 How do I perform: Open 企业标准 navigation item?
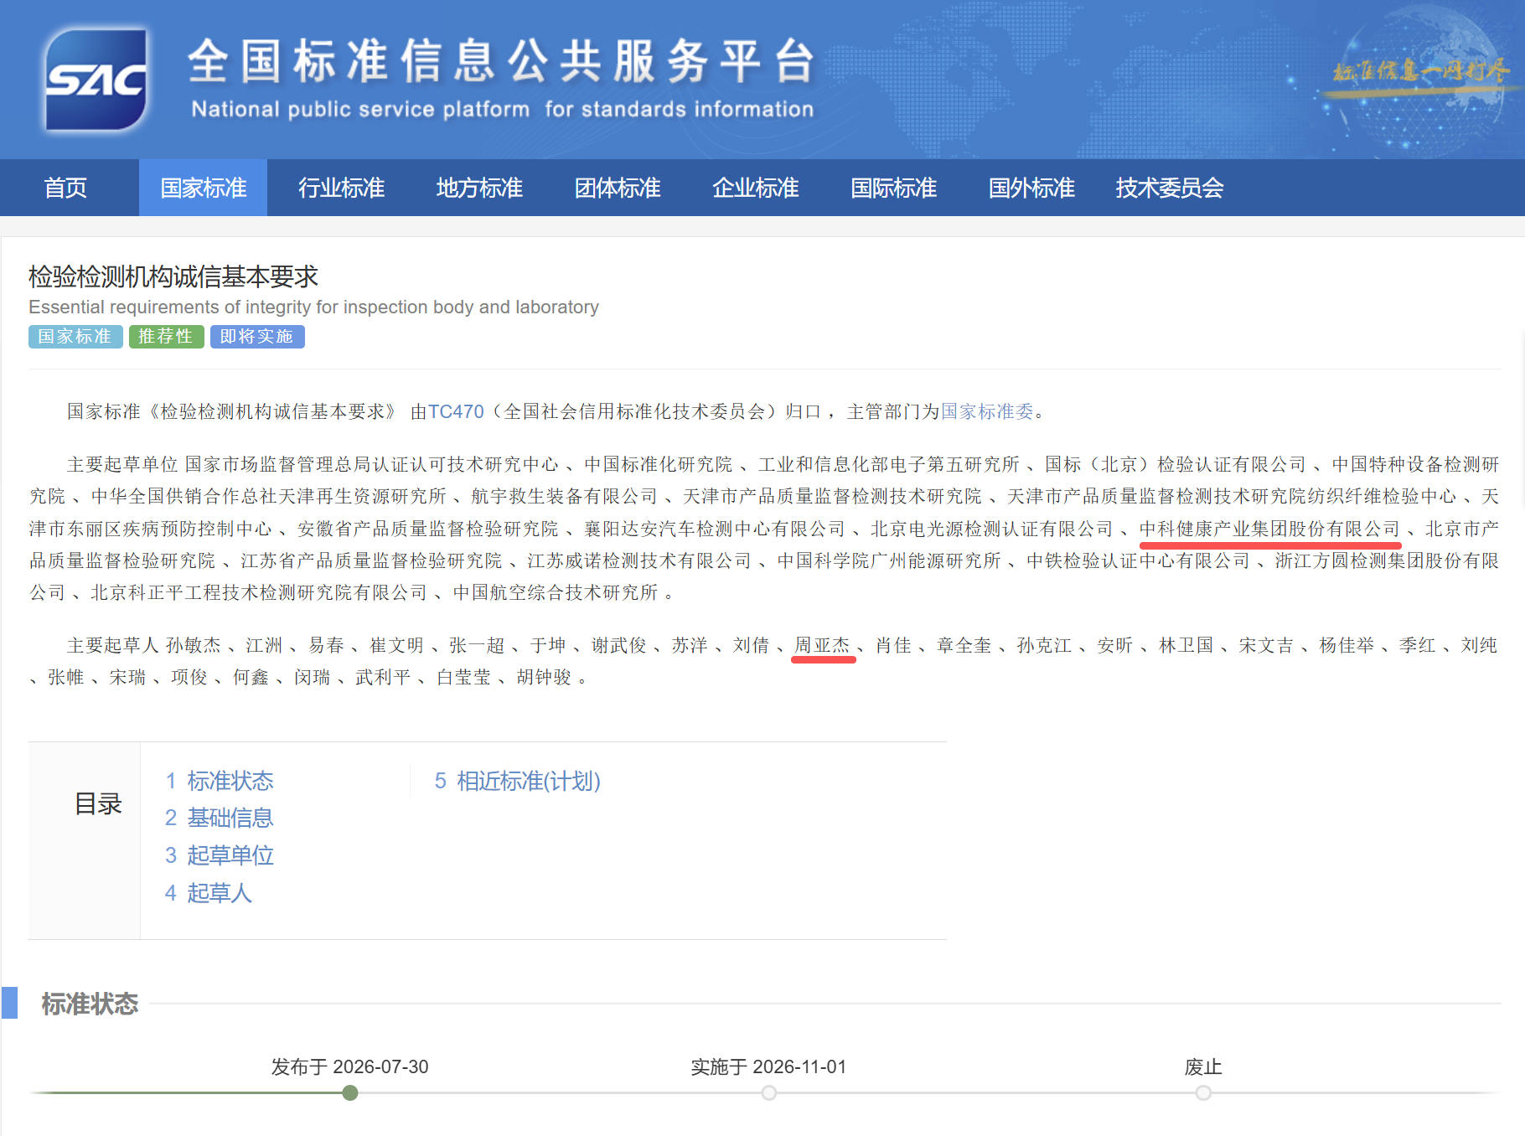(x=756, y=188)
